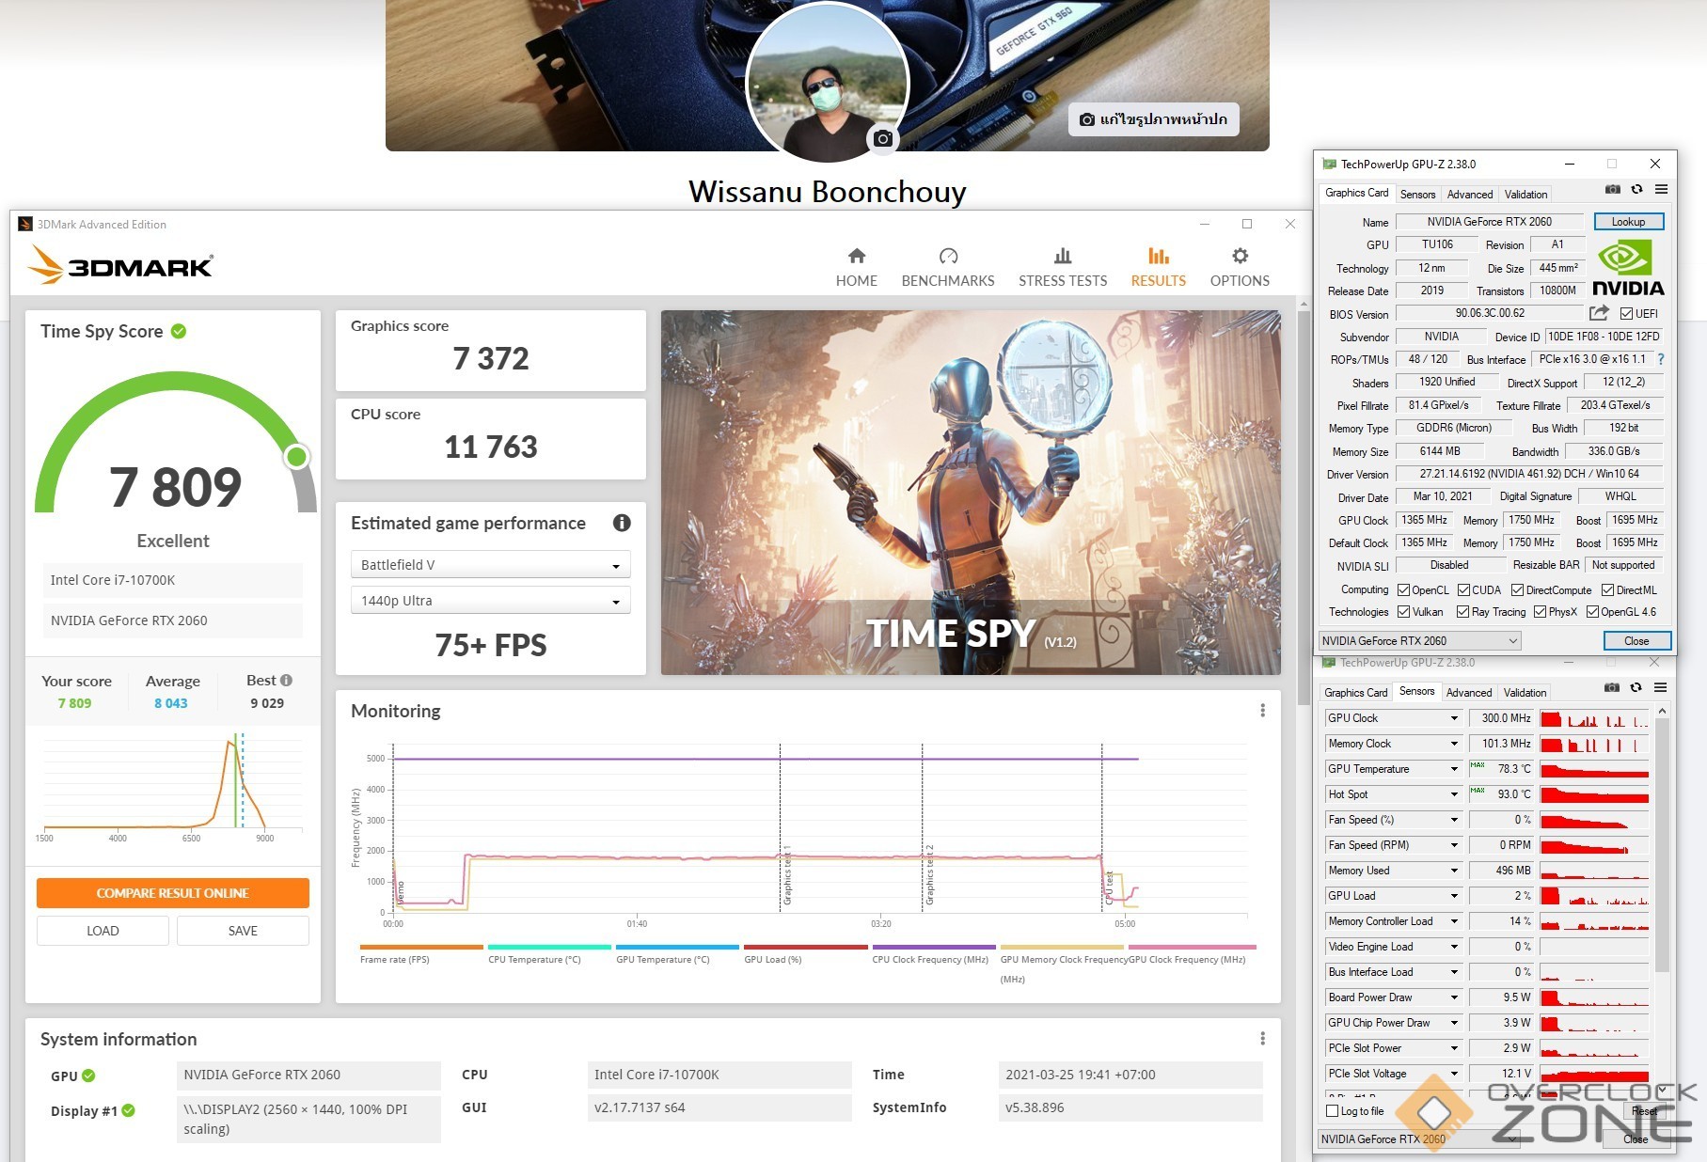
Task: Click the Home icon in 3DMark
Action: tap(856, 256)
